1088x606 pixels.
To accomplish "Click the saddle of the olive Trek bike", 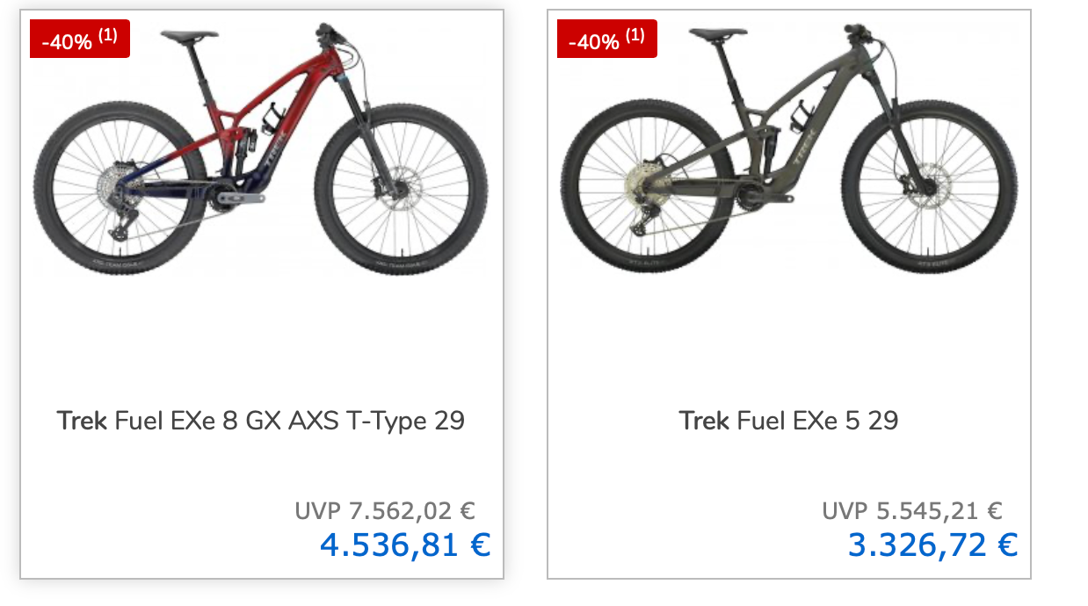I will 718,33.
